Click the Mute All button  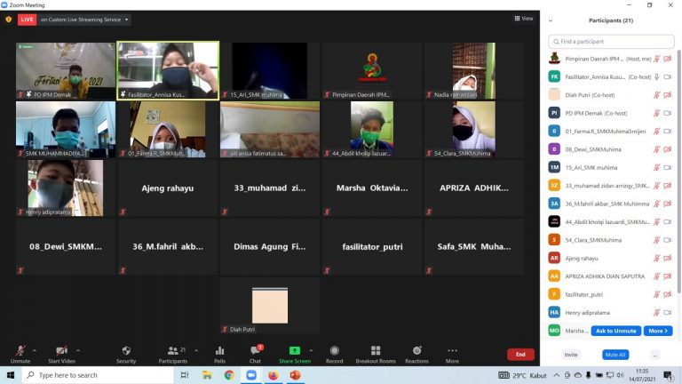tap(615, 355)
